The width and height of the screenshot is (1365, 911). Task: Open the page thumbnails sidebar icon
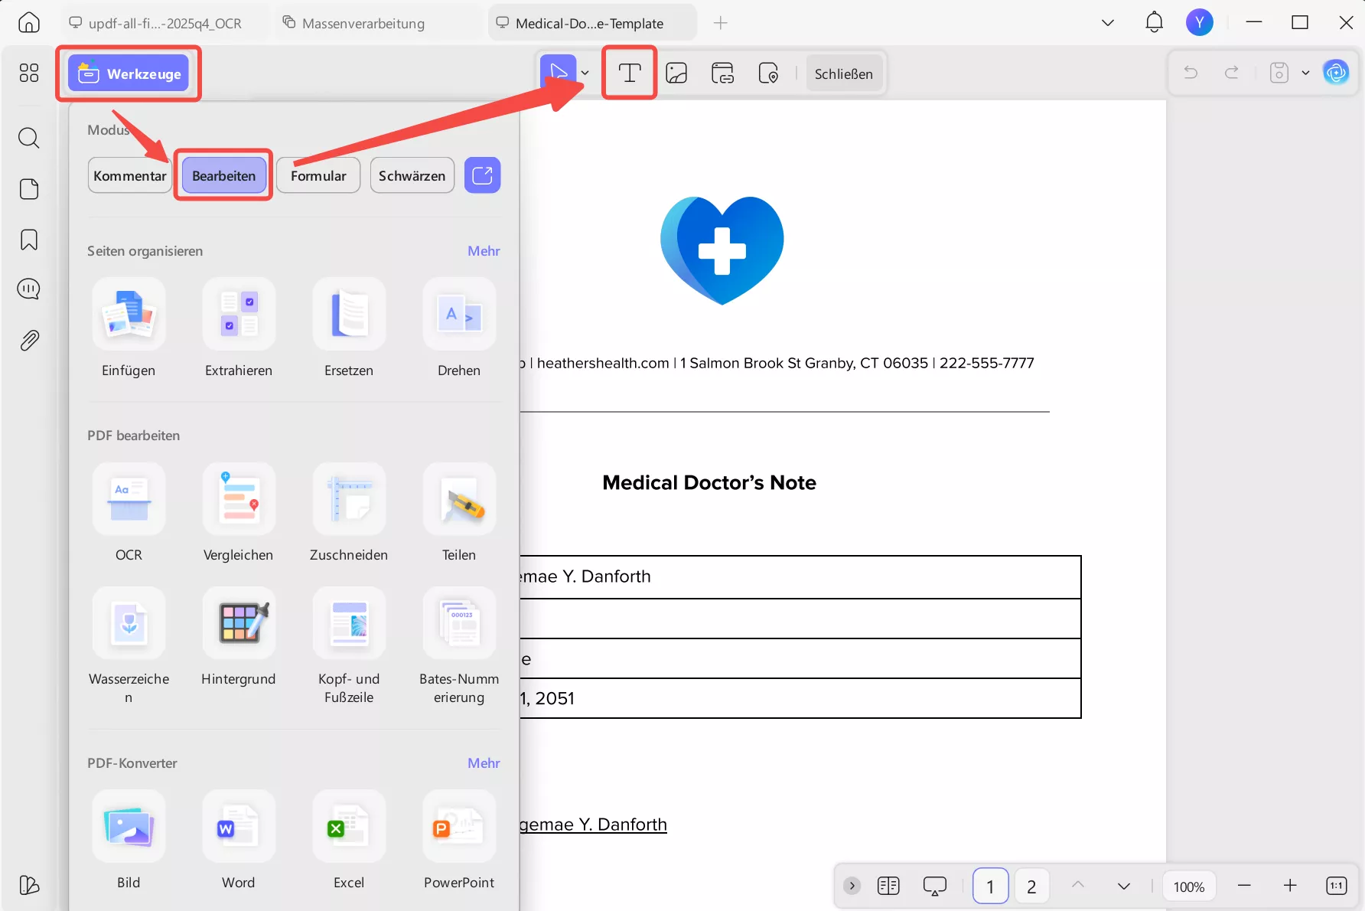[x=29, y=189]
